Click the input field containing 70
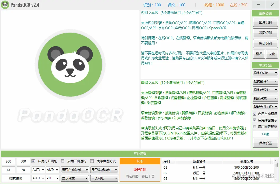Viewport: 280px width, 184px height. [23, 170]
